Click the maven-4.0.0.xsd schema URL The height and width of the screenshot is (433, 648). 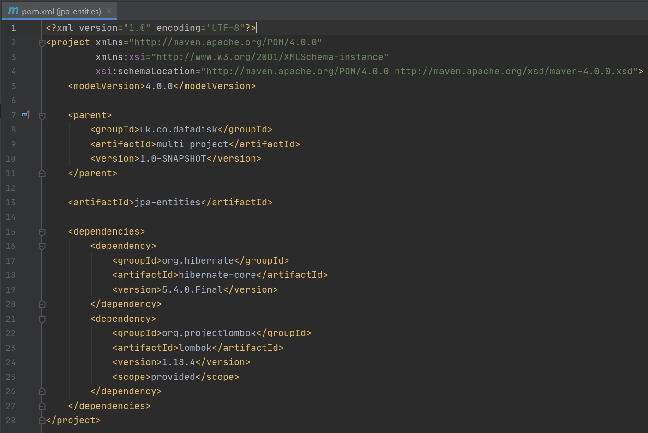pyautogui.click(x=513, y=72)
